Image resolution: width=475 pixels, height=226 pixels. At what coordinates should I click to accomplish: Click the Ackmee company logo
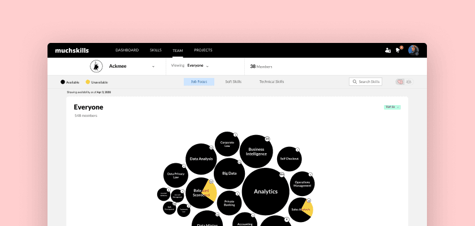96,66
